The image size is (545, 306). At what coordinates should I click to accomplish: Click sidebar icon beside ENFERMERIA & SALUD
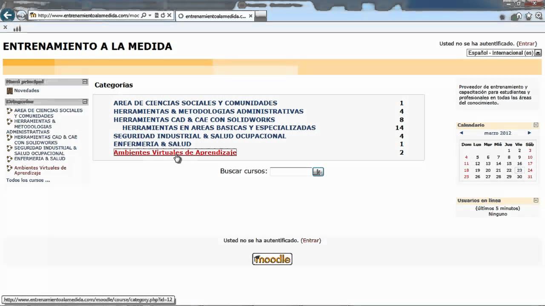click(x=9, y=159)
